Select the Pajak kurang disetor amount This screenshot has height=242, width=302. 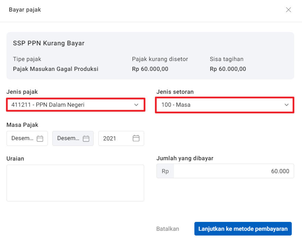pos(150,69)
